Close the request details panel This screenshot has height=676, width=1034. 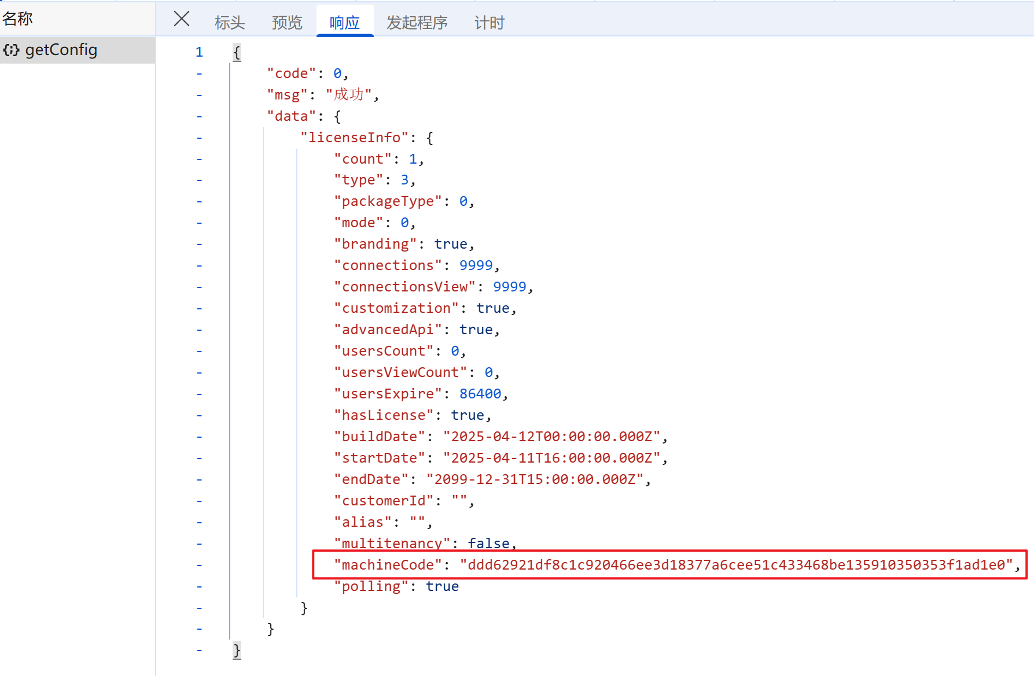182,19
